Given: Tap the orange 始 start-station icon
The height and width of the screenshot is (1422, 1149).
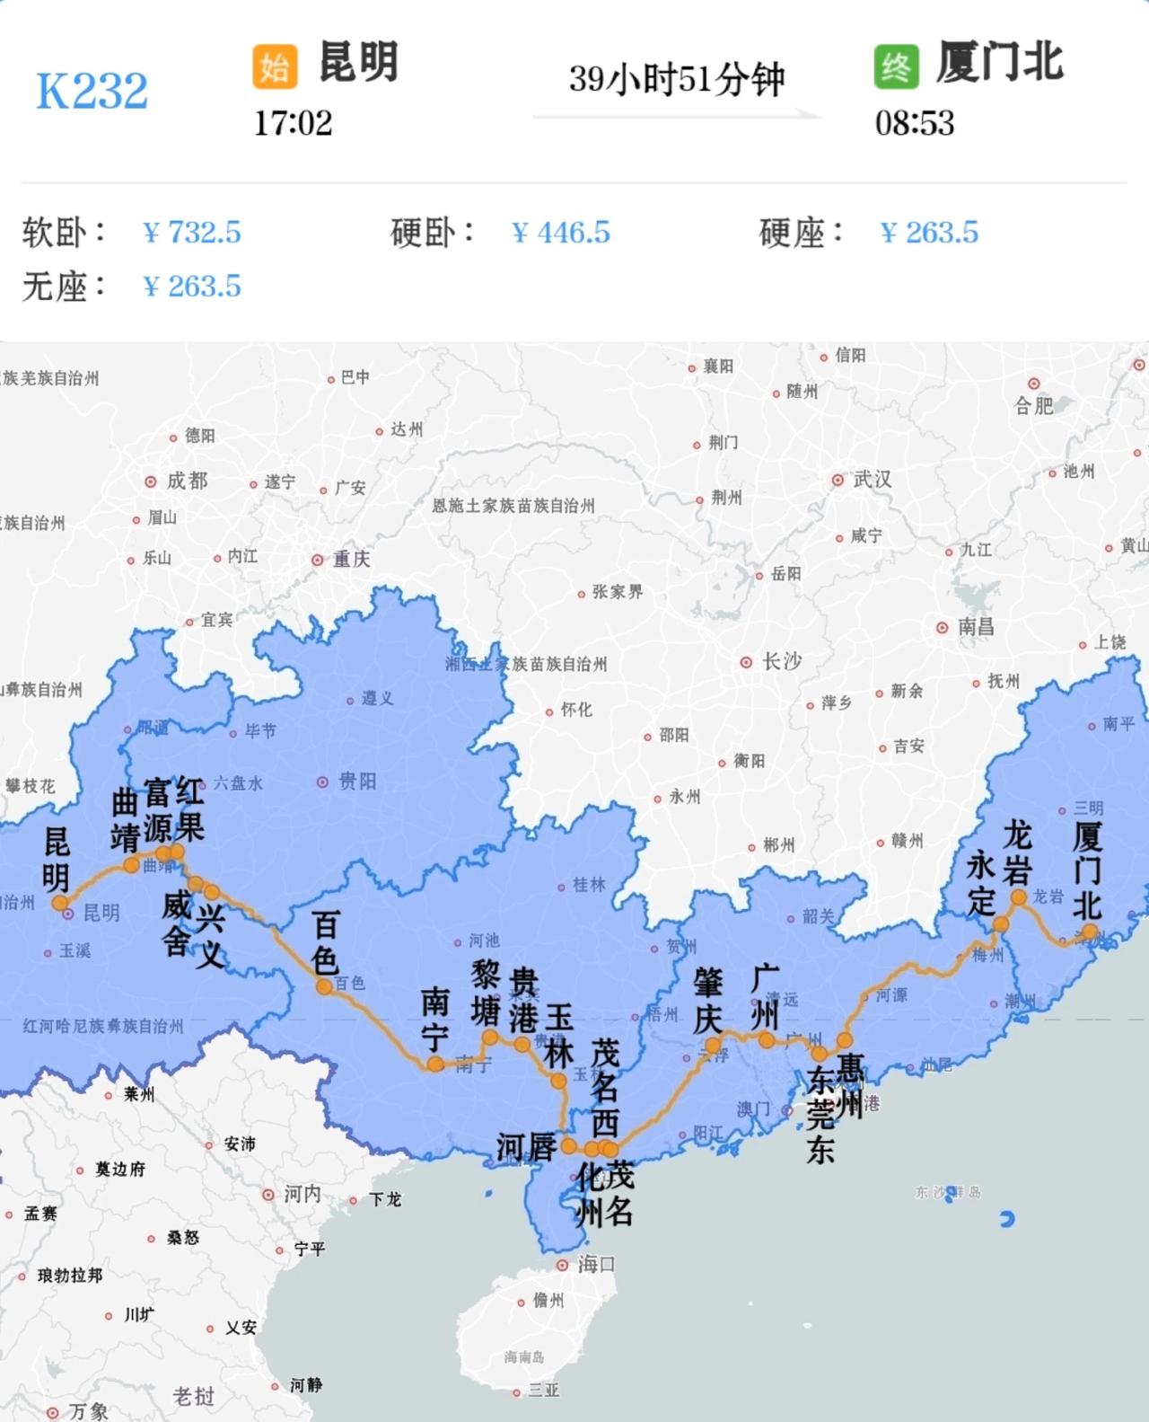Looking at the screenshot, I should (275, 67).
